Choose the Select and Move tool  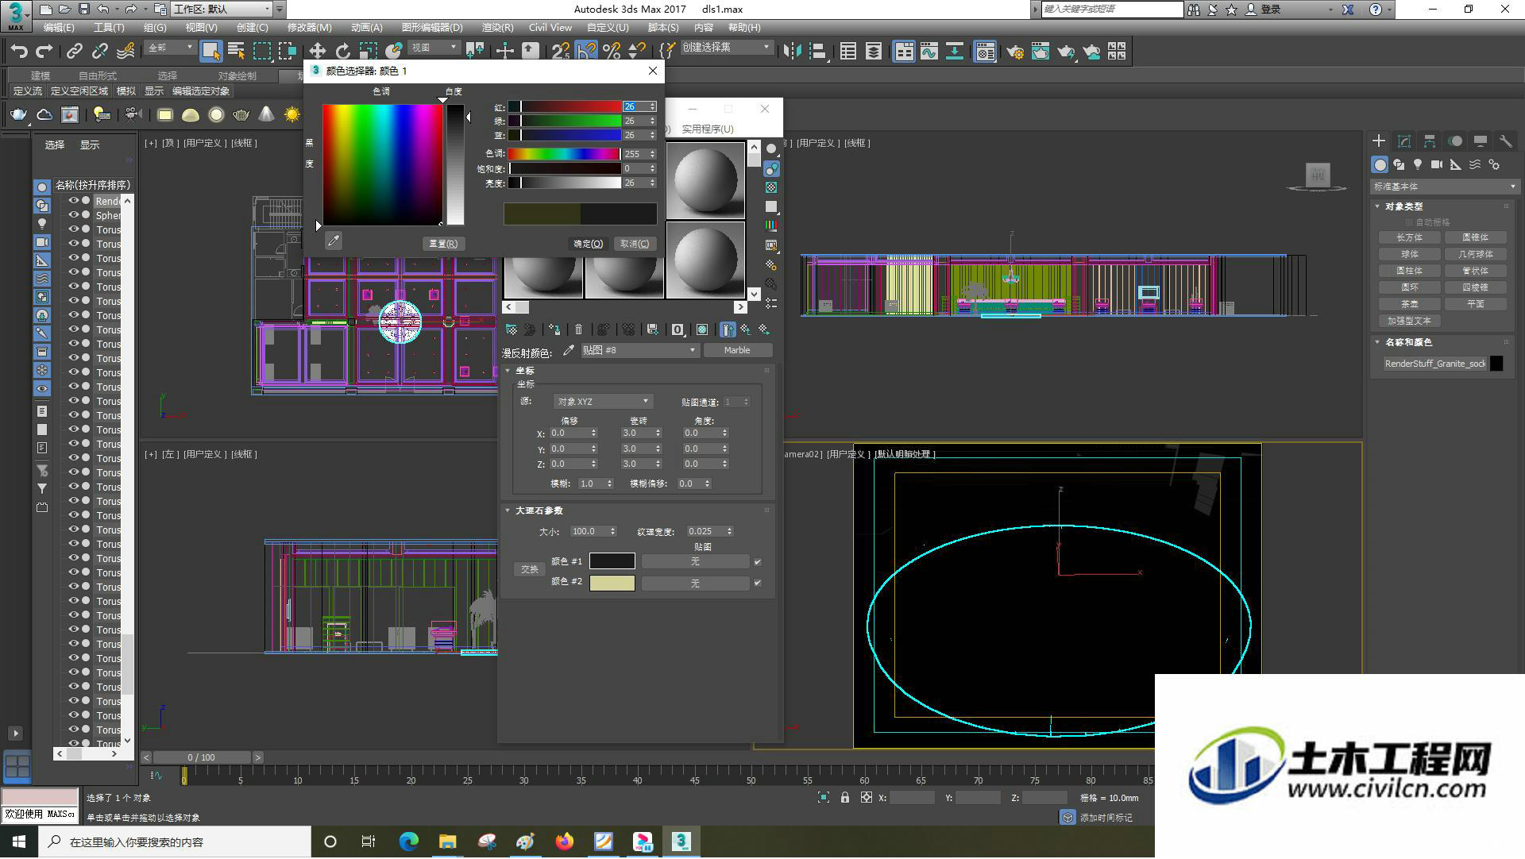click(317, 52)
